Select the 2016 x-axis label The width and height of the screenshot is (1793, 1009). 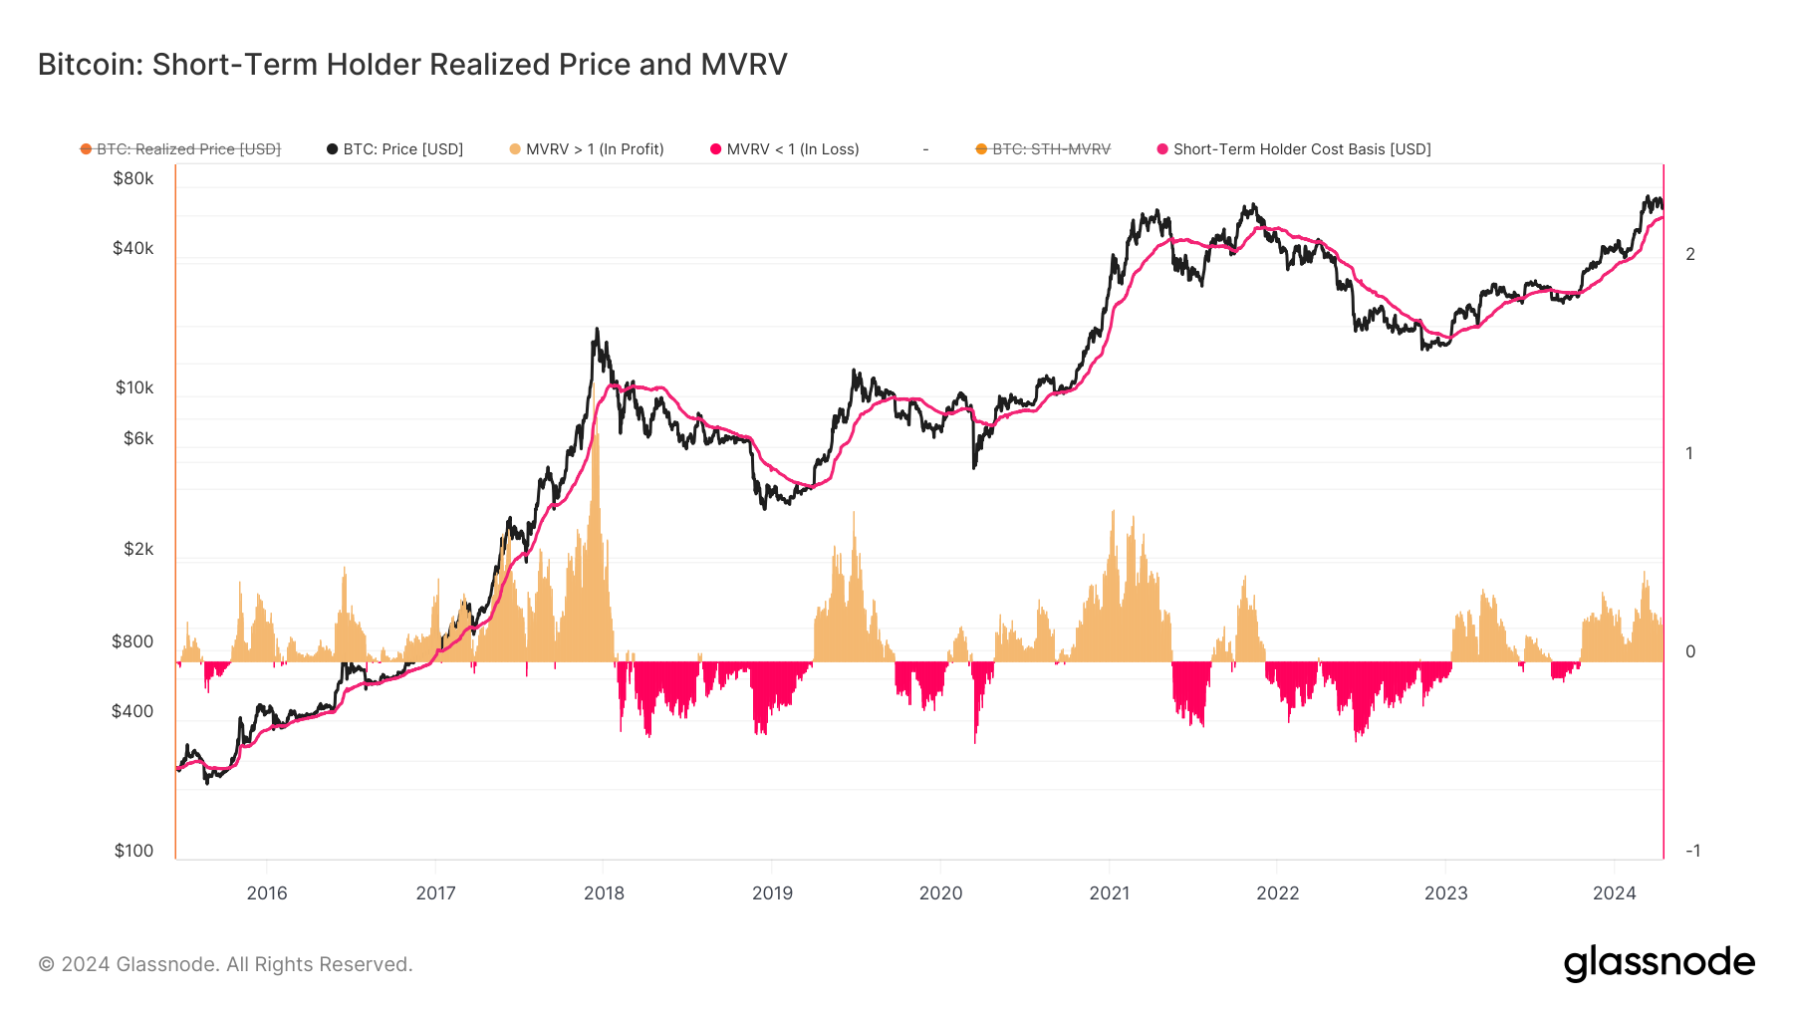tap(267, 892)
